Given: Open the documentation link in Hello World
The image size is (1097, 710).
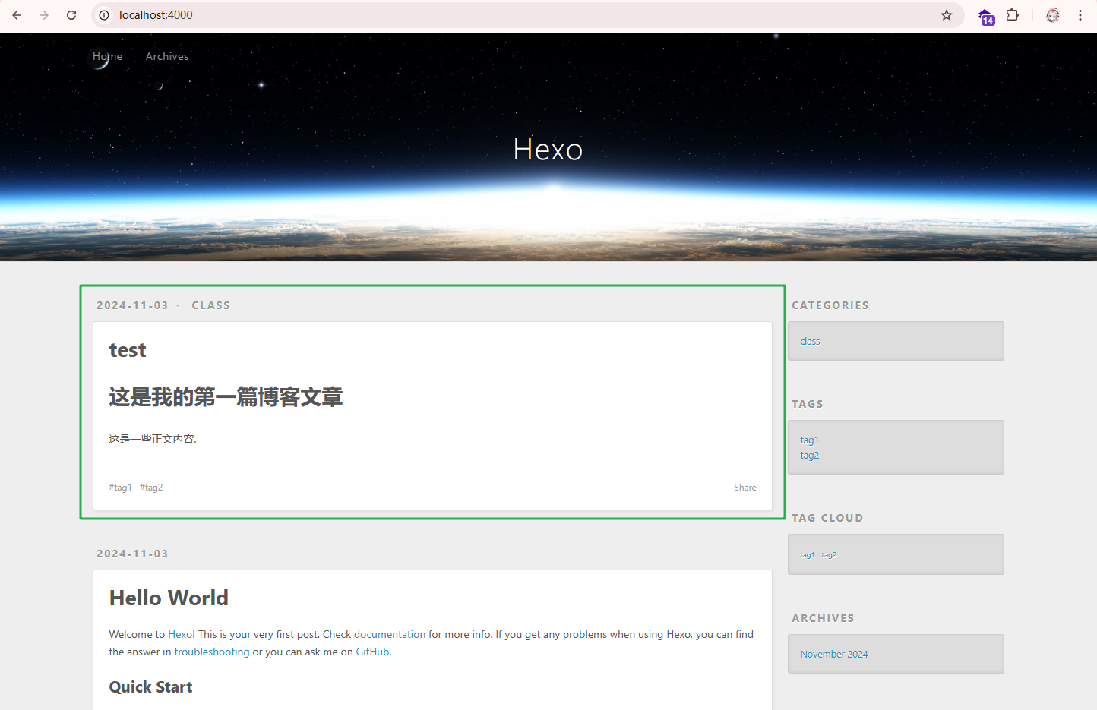Looking at the screenshot, I should click(390, 634).
